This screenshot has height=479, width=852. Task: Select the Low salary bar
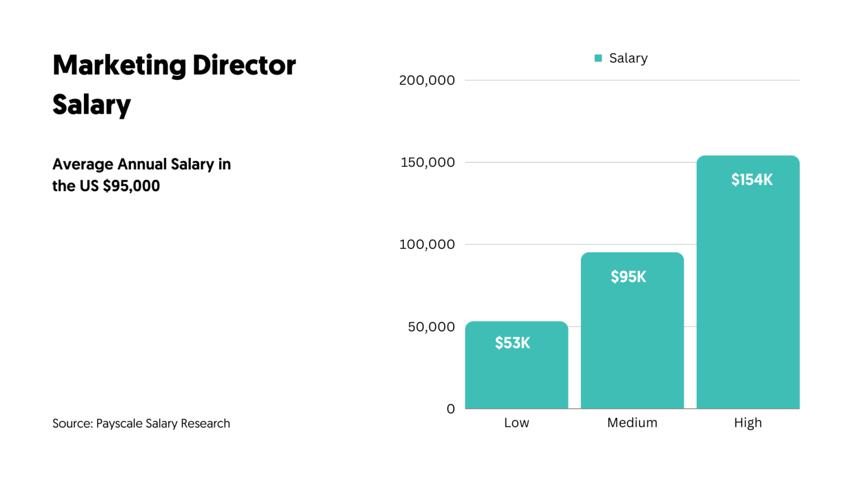pyautogui.click(x=516, y=377)
